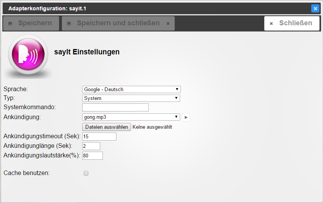Click the Adapterkonfiguration sayit.1 title bar
This screenshot has height=203, width=323.
[x=154, y=8]
